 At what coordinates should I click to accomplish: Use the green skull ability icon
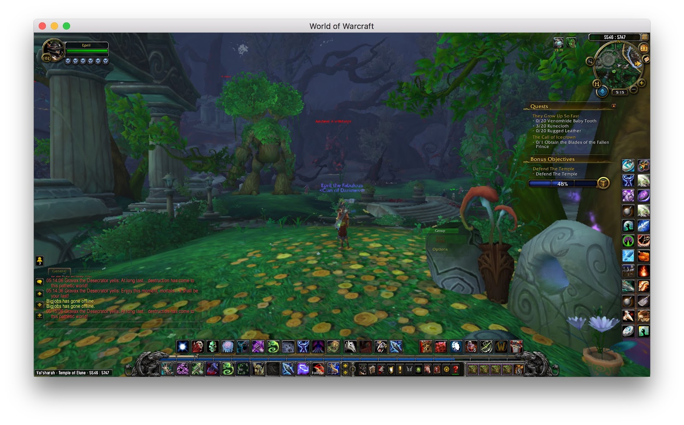[x=213, y=346]
